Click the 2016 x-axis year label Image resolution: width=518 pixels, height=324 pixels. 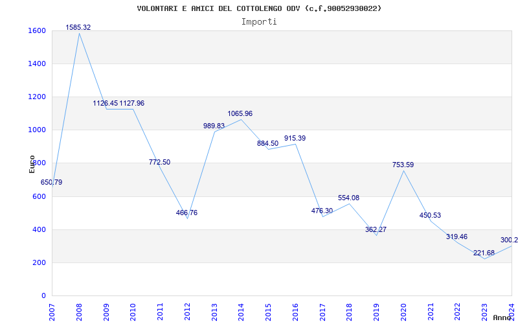[x=295, y=312]
